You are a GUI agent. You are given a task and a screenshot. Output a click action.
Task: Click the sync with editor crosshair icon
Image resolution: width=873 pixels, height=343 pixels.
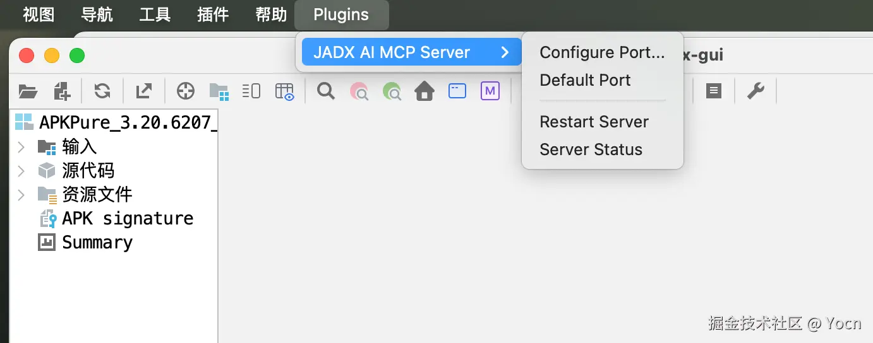[x=185, y=91]
